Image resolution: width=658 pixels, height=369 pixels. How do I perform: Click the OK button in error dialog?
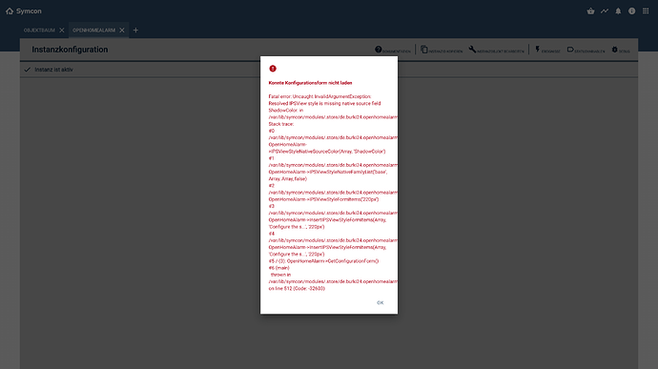pos(380,302)
